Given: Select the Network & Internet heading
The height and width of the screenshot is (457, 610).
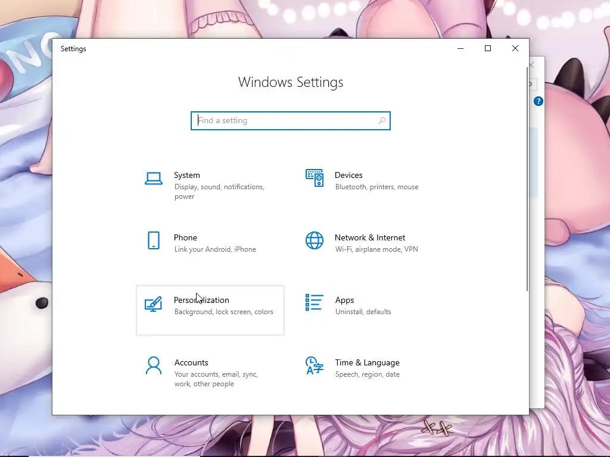Looking at the screenshot, I should point(370,237).
